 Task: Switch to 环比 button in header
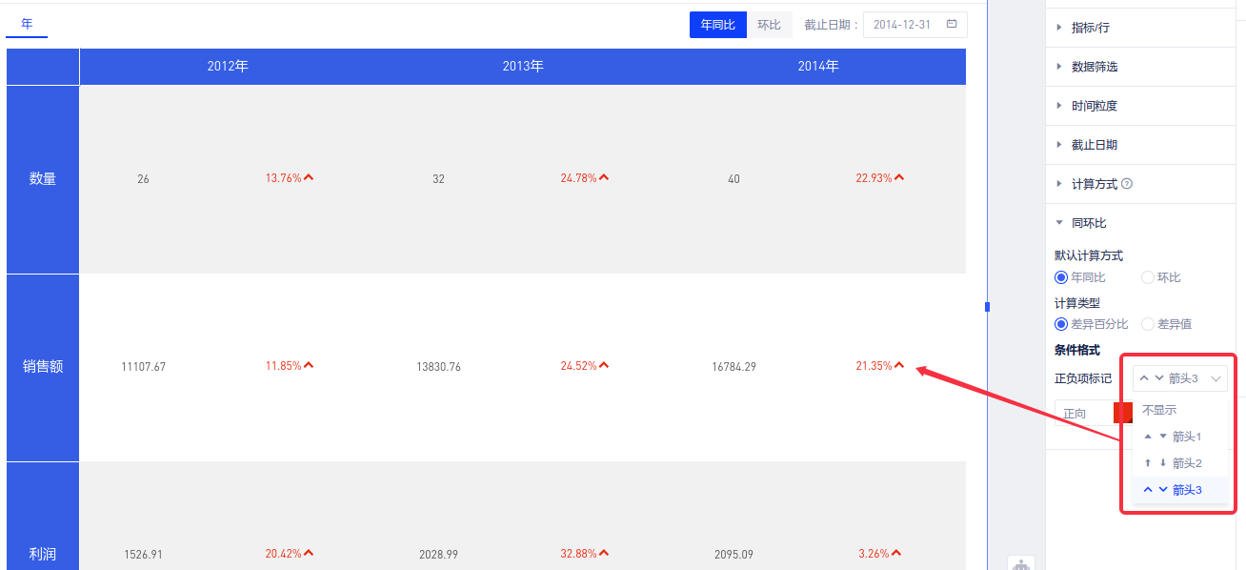(x=769, y=25)
